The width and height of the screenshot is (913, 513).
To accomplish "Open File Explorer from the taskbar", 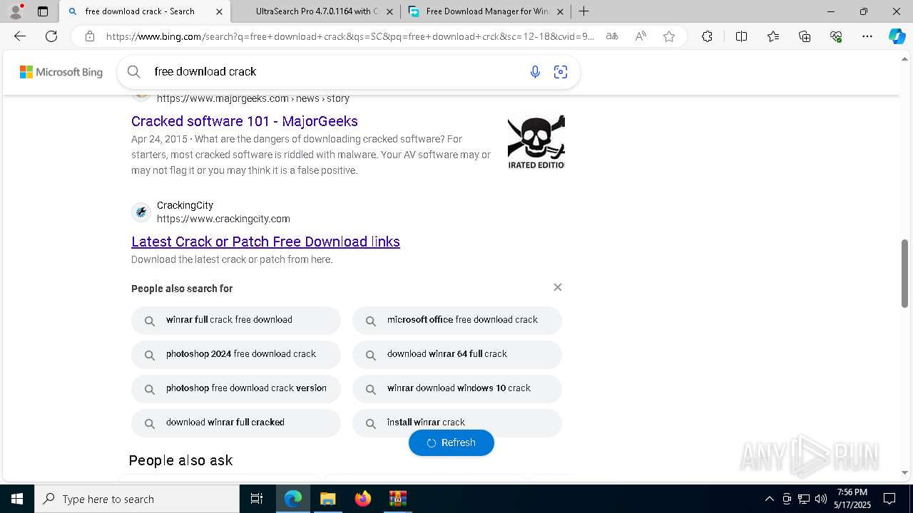I will click(327, 499).
